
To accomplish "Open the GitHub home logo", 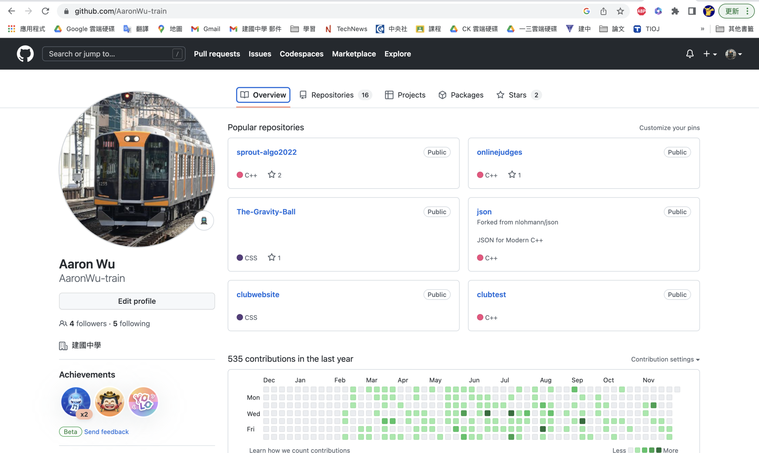I will coord(25,54).
